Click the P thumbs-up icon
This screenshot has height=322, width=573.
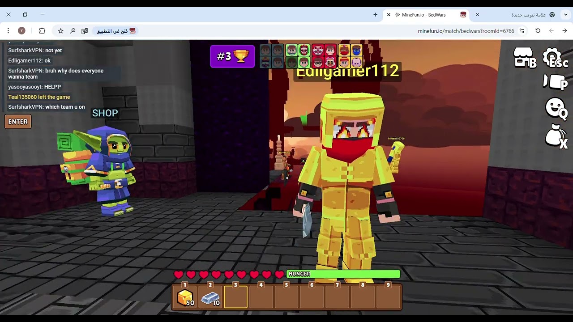[x=556, y=82]
